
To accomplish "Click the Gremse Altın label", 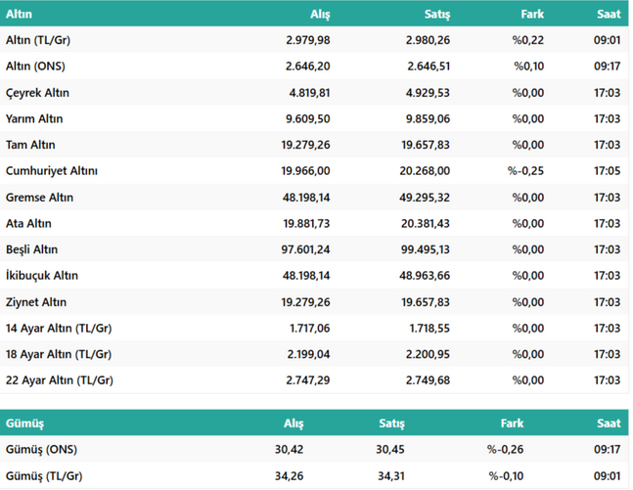I will pos(39,198).
